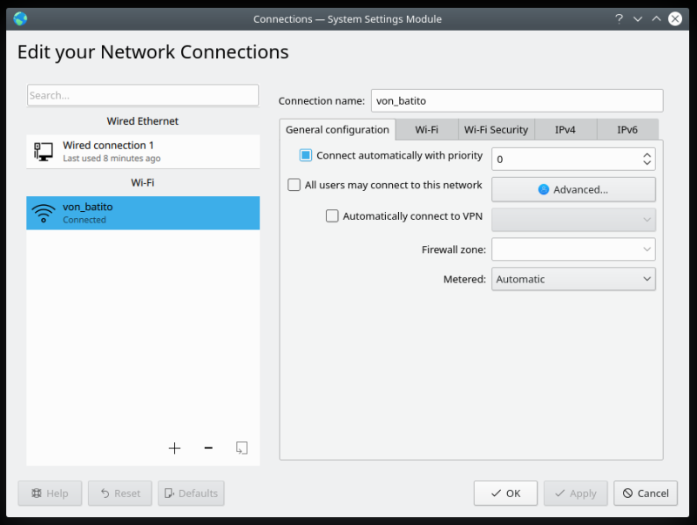Open contextual help with the question mark icon
Screen dimensions: 697x525
[619, 18]
